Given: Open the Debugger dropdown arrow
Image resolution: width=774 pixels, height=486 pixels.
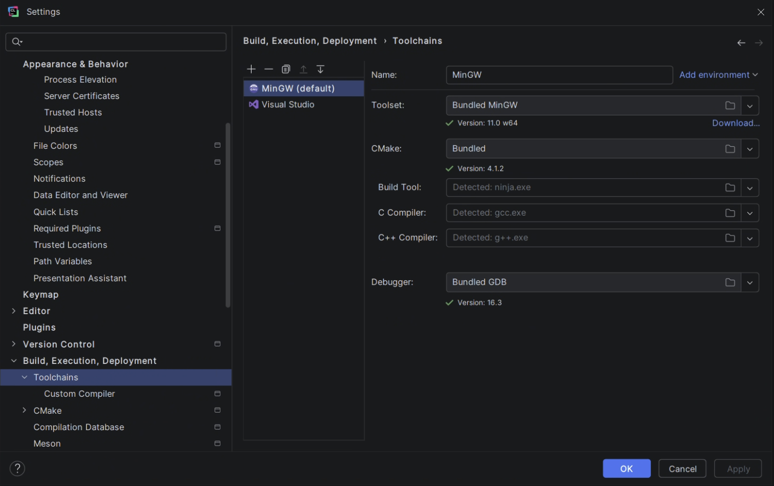Looking at the screenshot, I should click(750, 282).
